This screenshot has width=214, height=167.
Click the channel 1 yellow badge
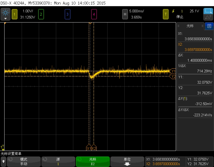coord(15,14)
